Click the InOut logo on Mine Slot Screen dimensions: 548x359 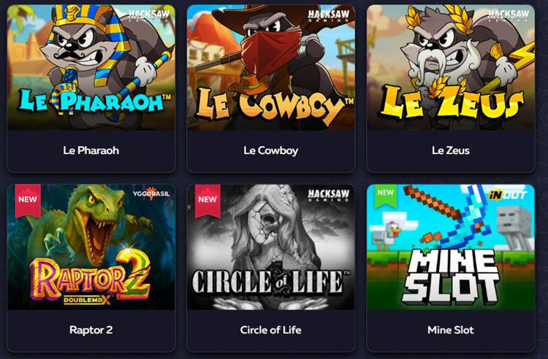[x=508, y=195]
